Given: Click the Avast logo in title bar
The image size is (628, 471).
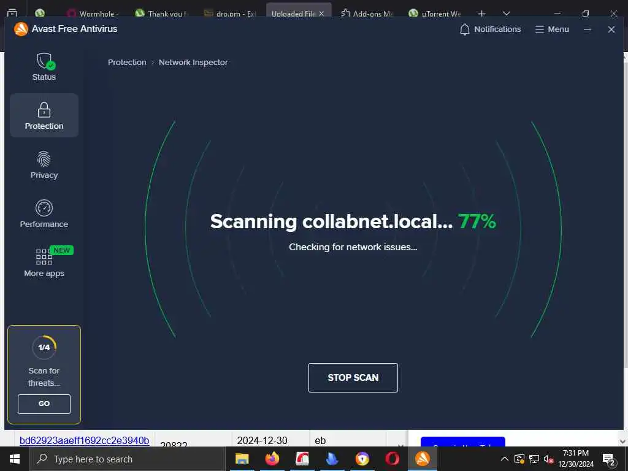Looking at the screenshot, I should point(21,29).
